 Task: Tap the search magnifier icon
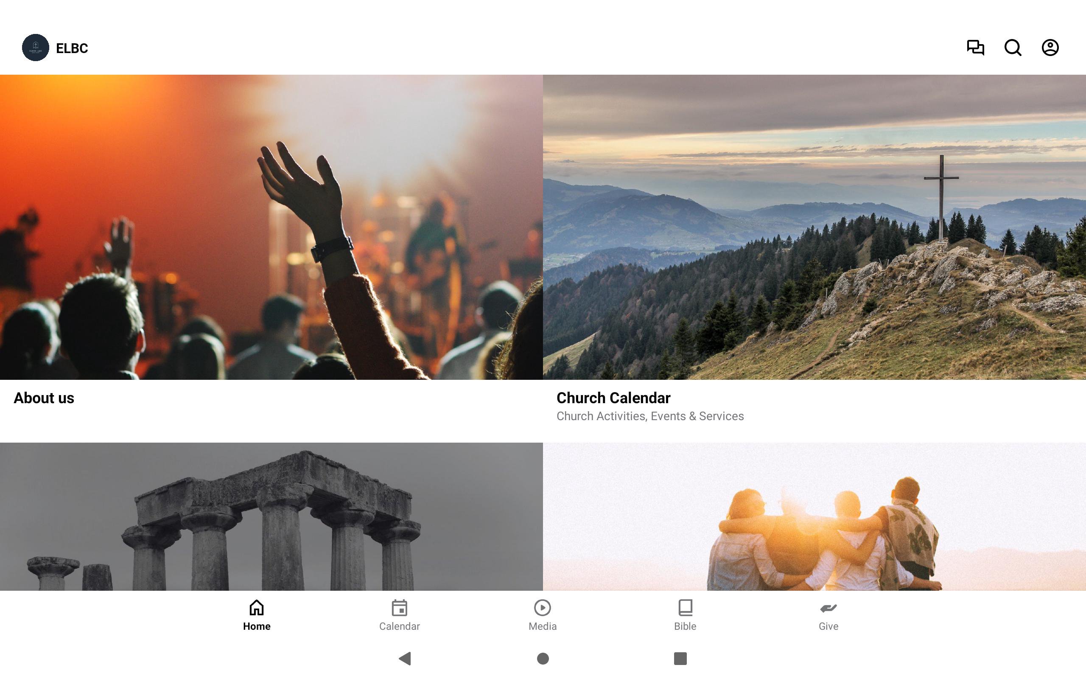coord(1013,48)
